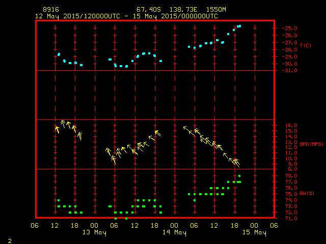Click the 15.0 wind speed axis label
Viewport: 326px width, 244px height.
click(x=291, y=131)
